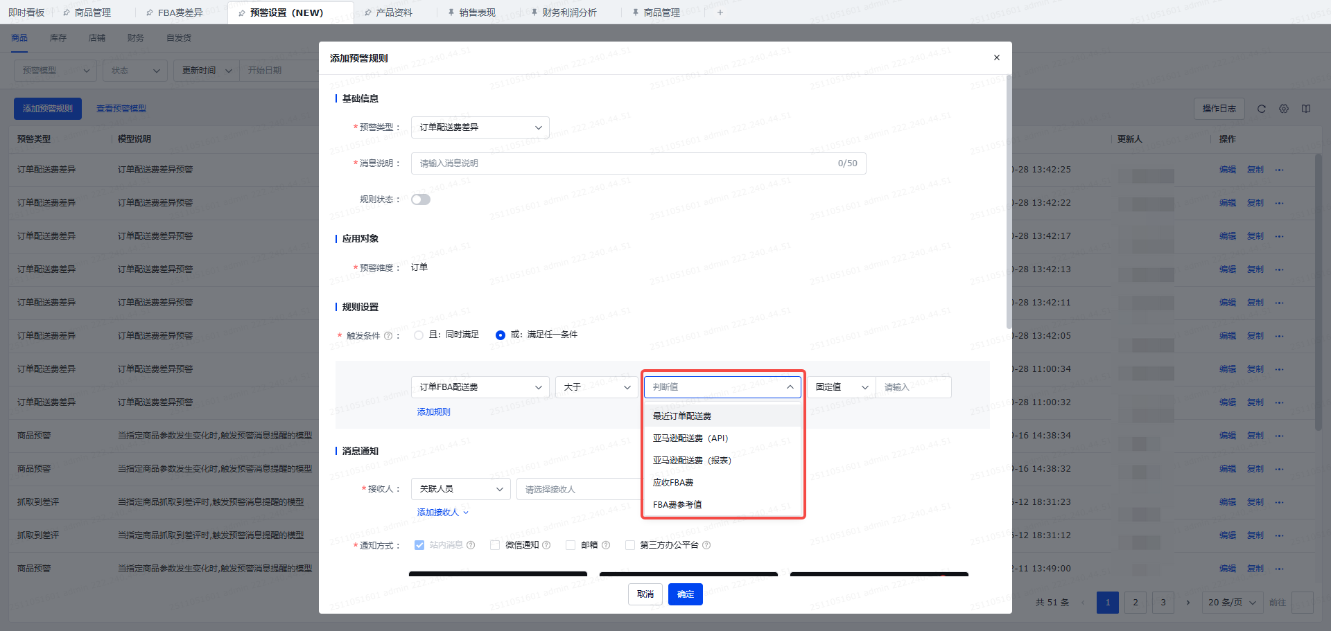Open the more menu for the 13:49:00 row
Screen dimensions: 1331x631
1280,569
